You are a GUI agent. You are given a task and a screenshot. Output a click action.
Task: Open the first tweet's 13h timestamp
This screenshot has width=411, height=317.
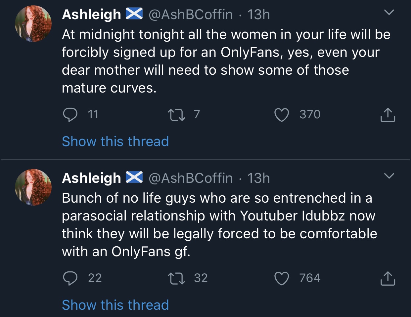(x=259, y=15)
